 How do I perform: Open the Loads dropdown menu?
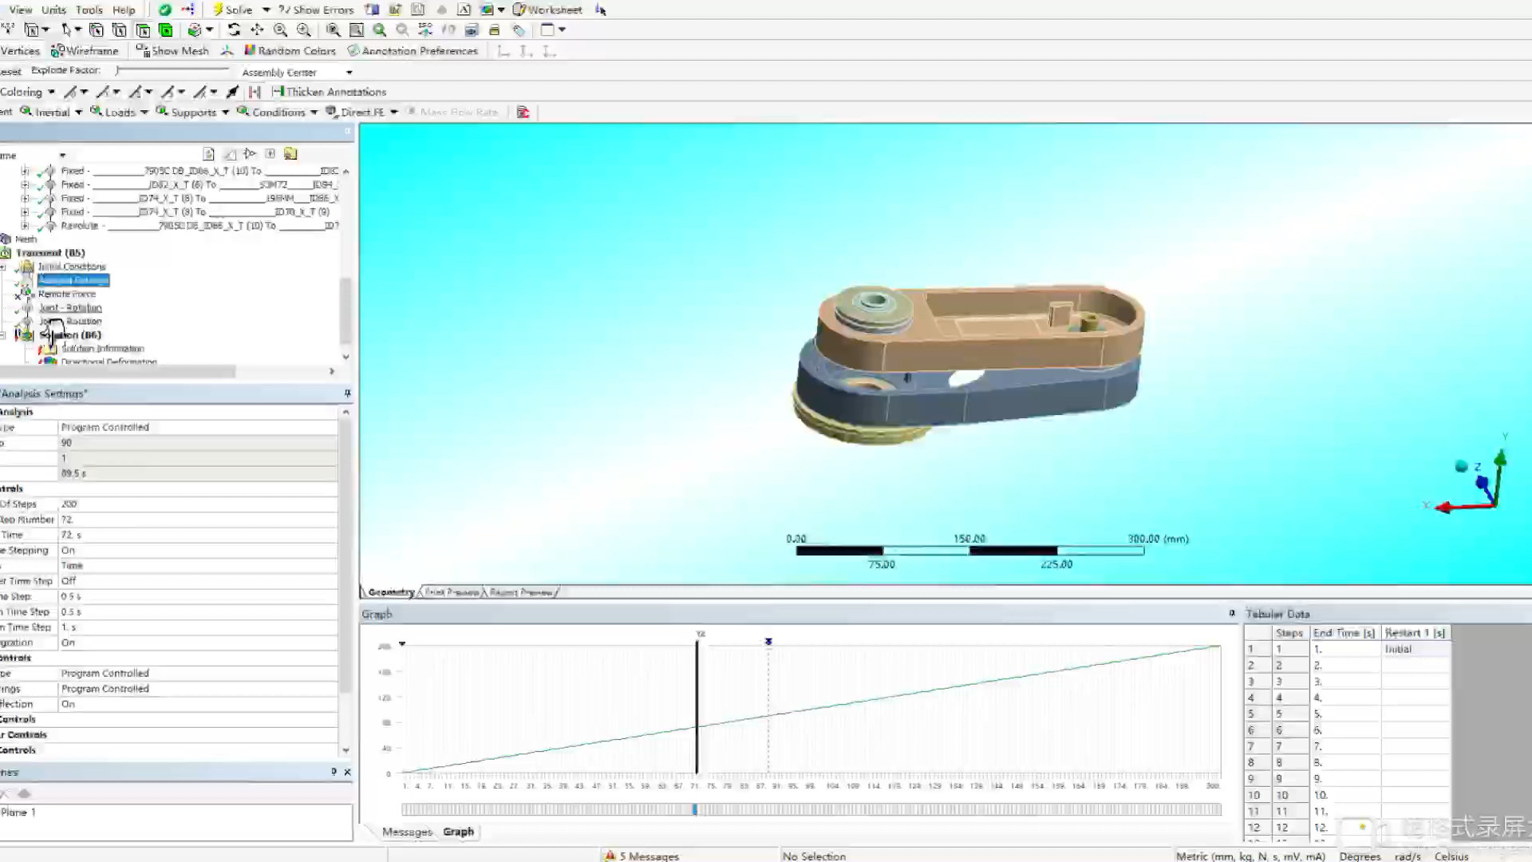point(120,112)
